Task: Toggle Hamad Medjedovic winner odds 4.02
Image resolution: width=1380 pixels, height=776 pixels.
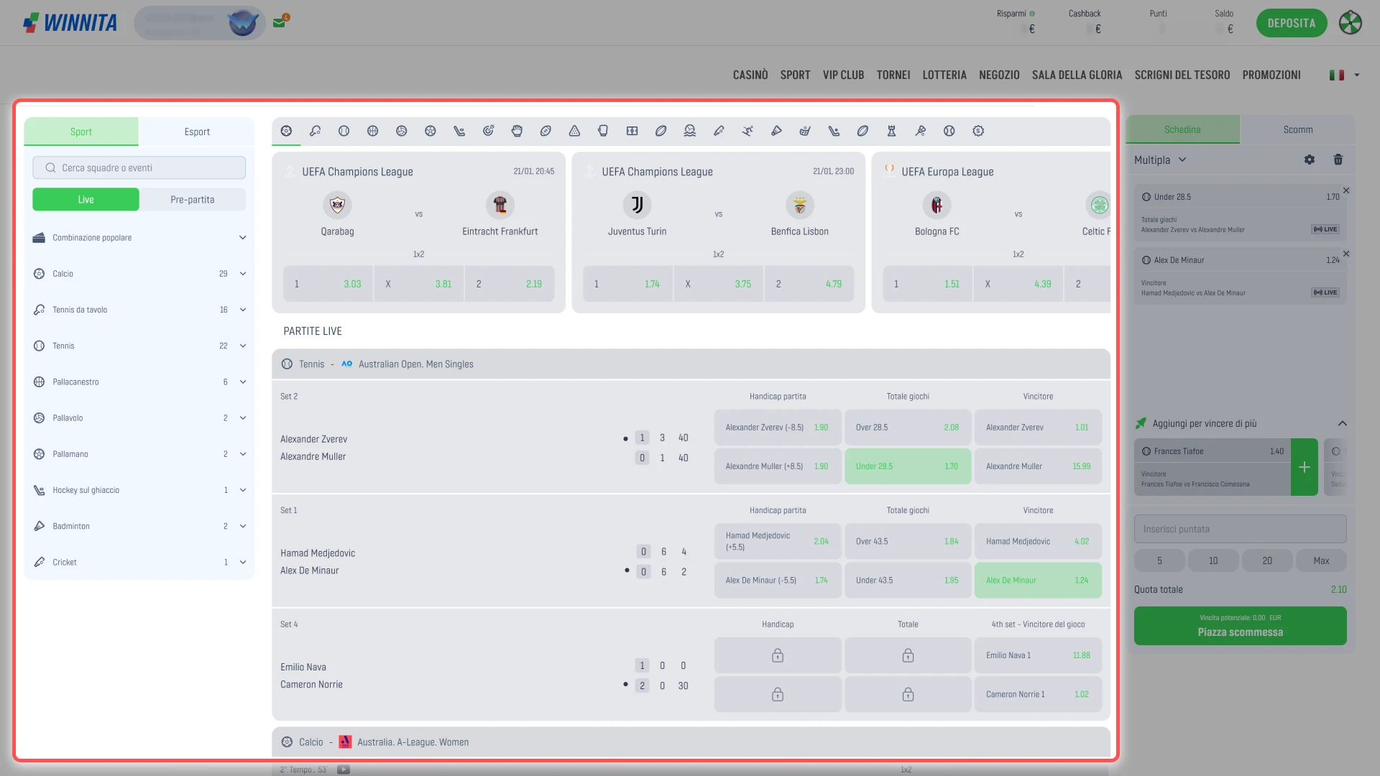Action: click(x=1038, y=542)
